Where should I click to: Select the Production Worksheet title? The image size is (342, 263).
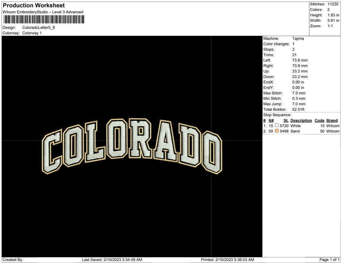pos(33,5)
